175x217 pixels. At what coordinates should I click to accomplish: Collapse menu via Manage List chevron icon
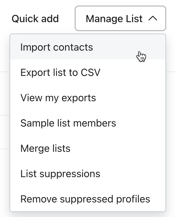tap(153, 19)
